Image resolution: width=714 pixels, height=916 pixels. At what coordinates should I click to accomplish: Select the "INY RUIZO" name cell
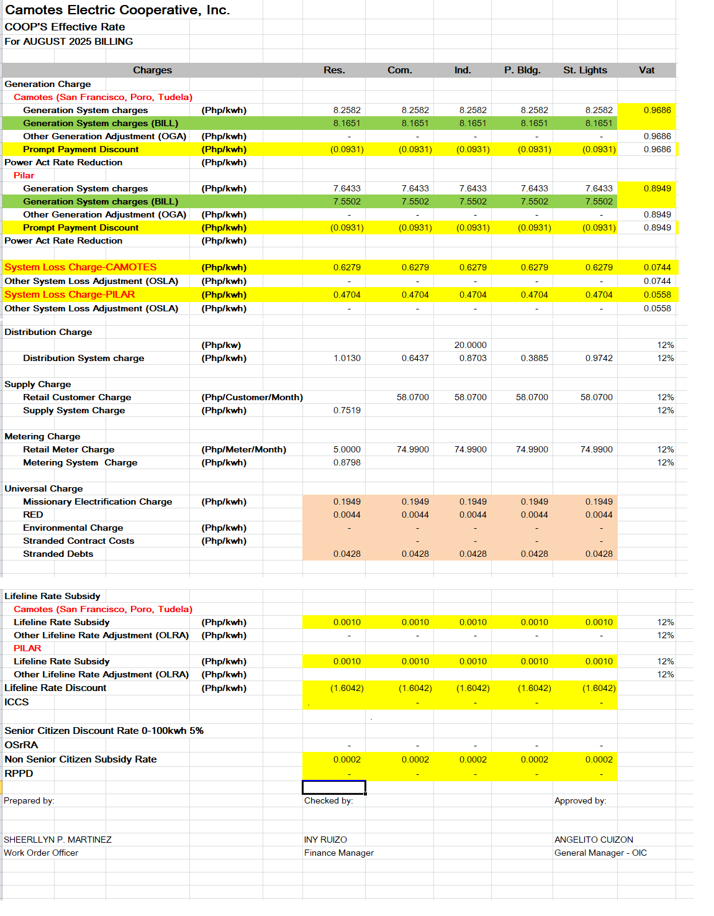(x=325, y=840)
